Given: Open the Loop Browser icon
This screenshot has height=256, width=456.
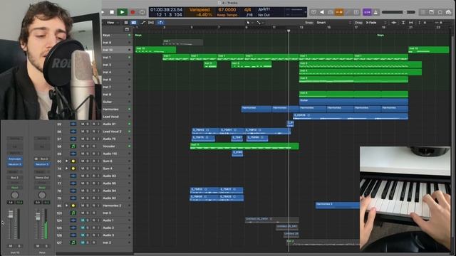Looking at the screenshot, I should [x=440, y=12].
